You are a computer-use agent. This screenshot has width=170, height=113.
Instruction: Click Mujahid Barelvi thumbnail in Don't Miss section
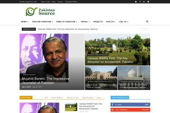click(39, 108)
